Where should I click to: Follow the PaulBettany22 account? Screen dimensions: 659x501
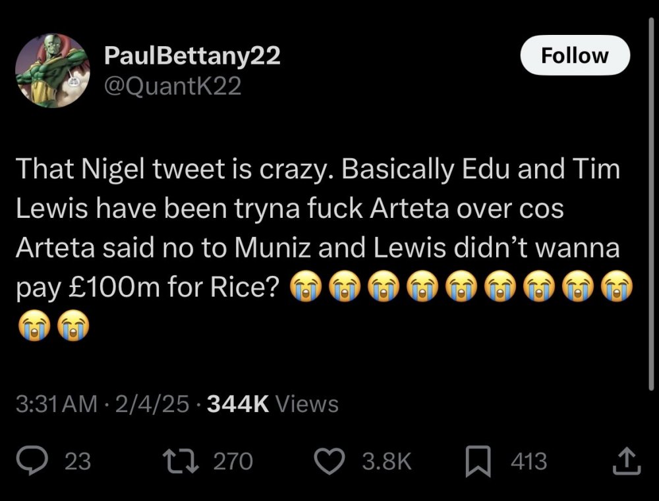[575, 56]
